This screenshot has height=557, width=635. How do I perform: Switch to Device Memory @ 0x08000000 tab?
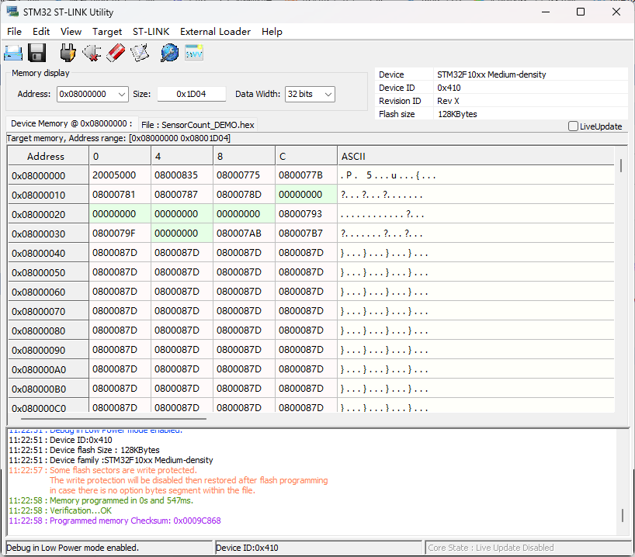tap(71, 124)
